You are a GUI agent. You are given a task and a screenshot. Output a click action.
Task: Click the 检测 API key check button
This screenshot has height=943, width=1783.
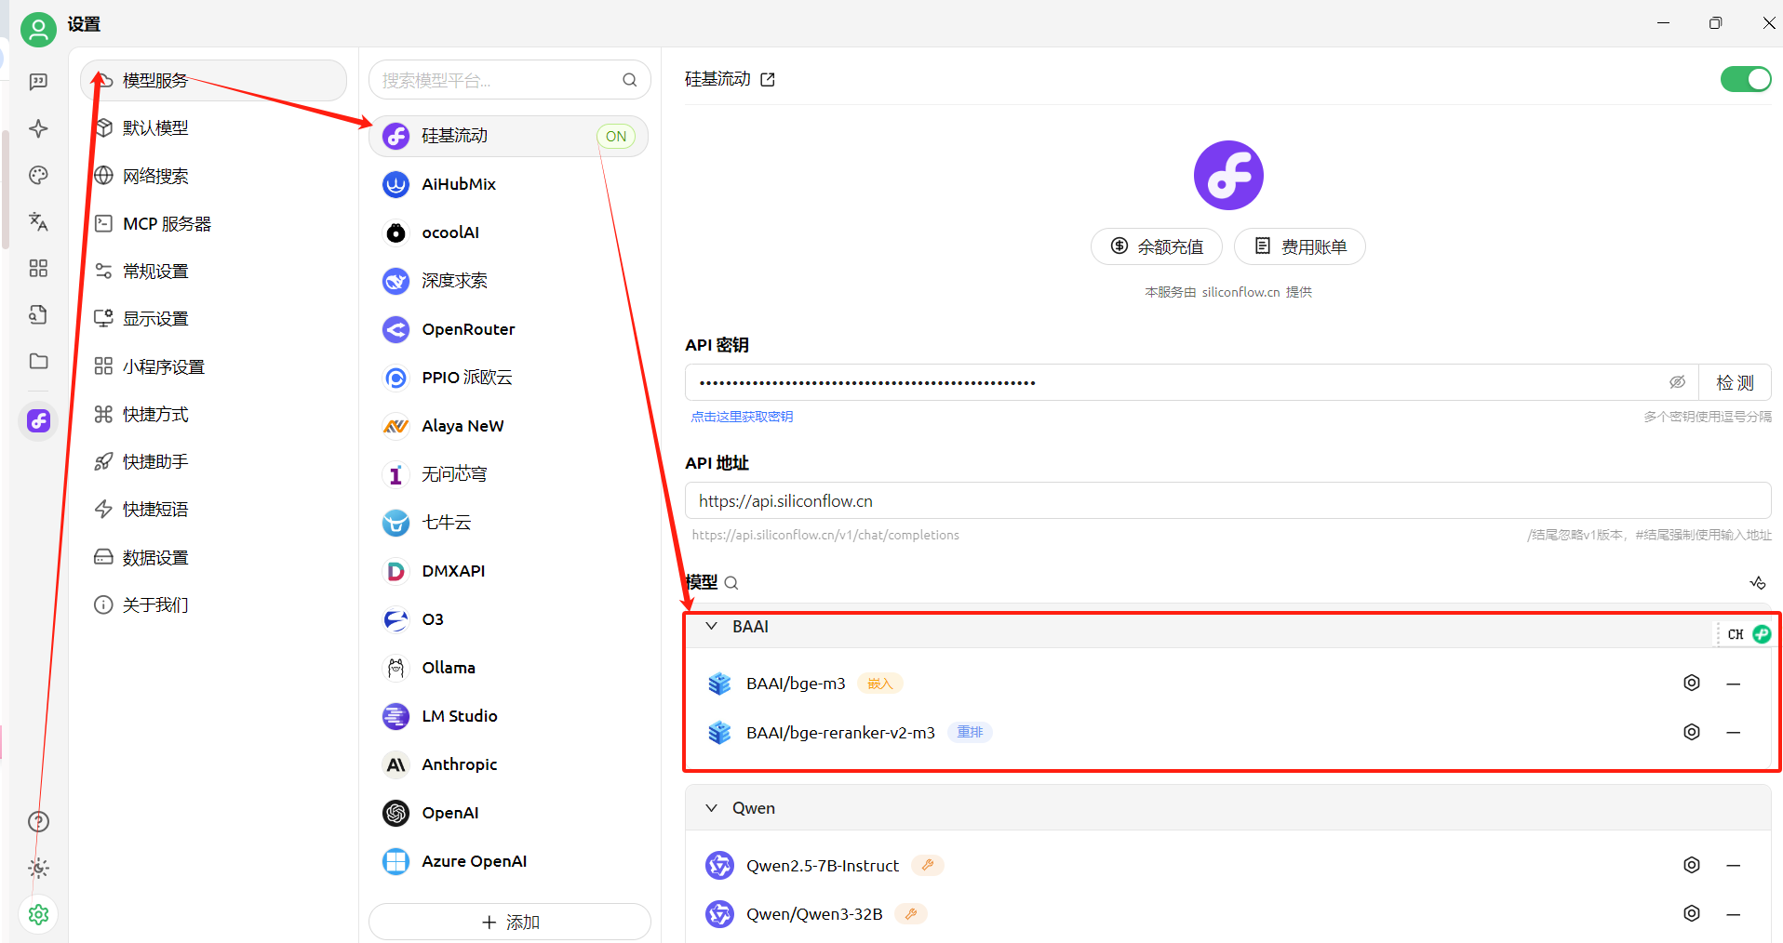click(x=1736, y=382)
